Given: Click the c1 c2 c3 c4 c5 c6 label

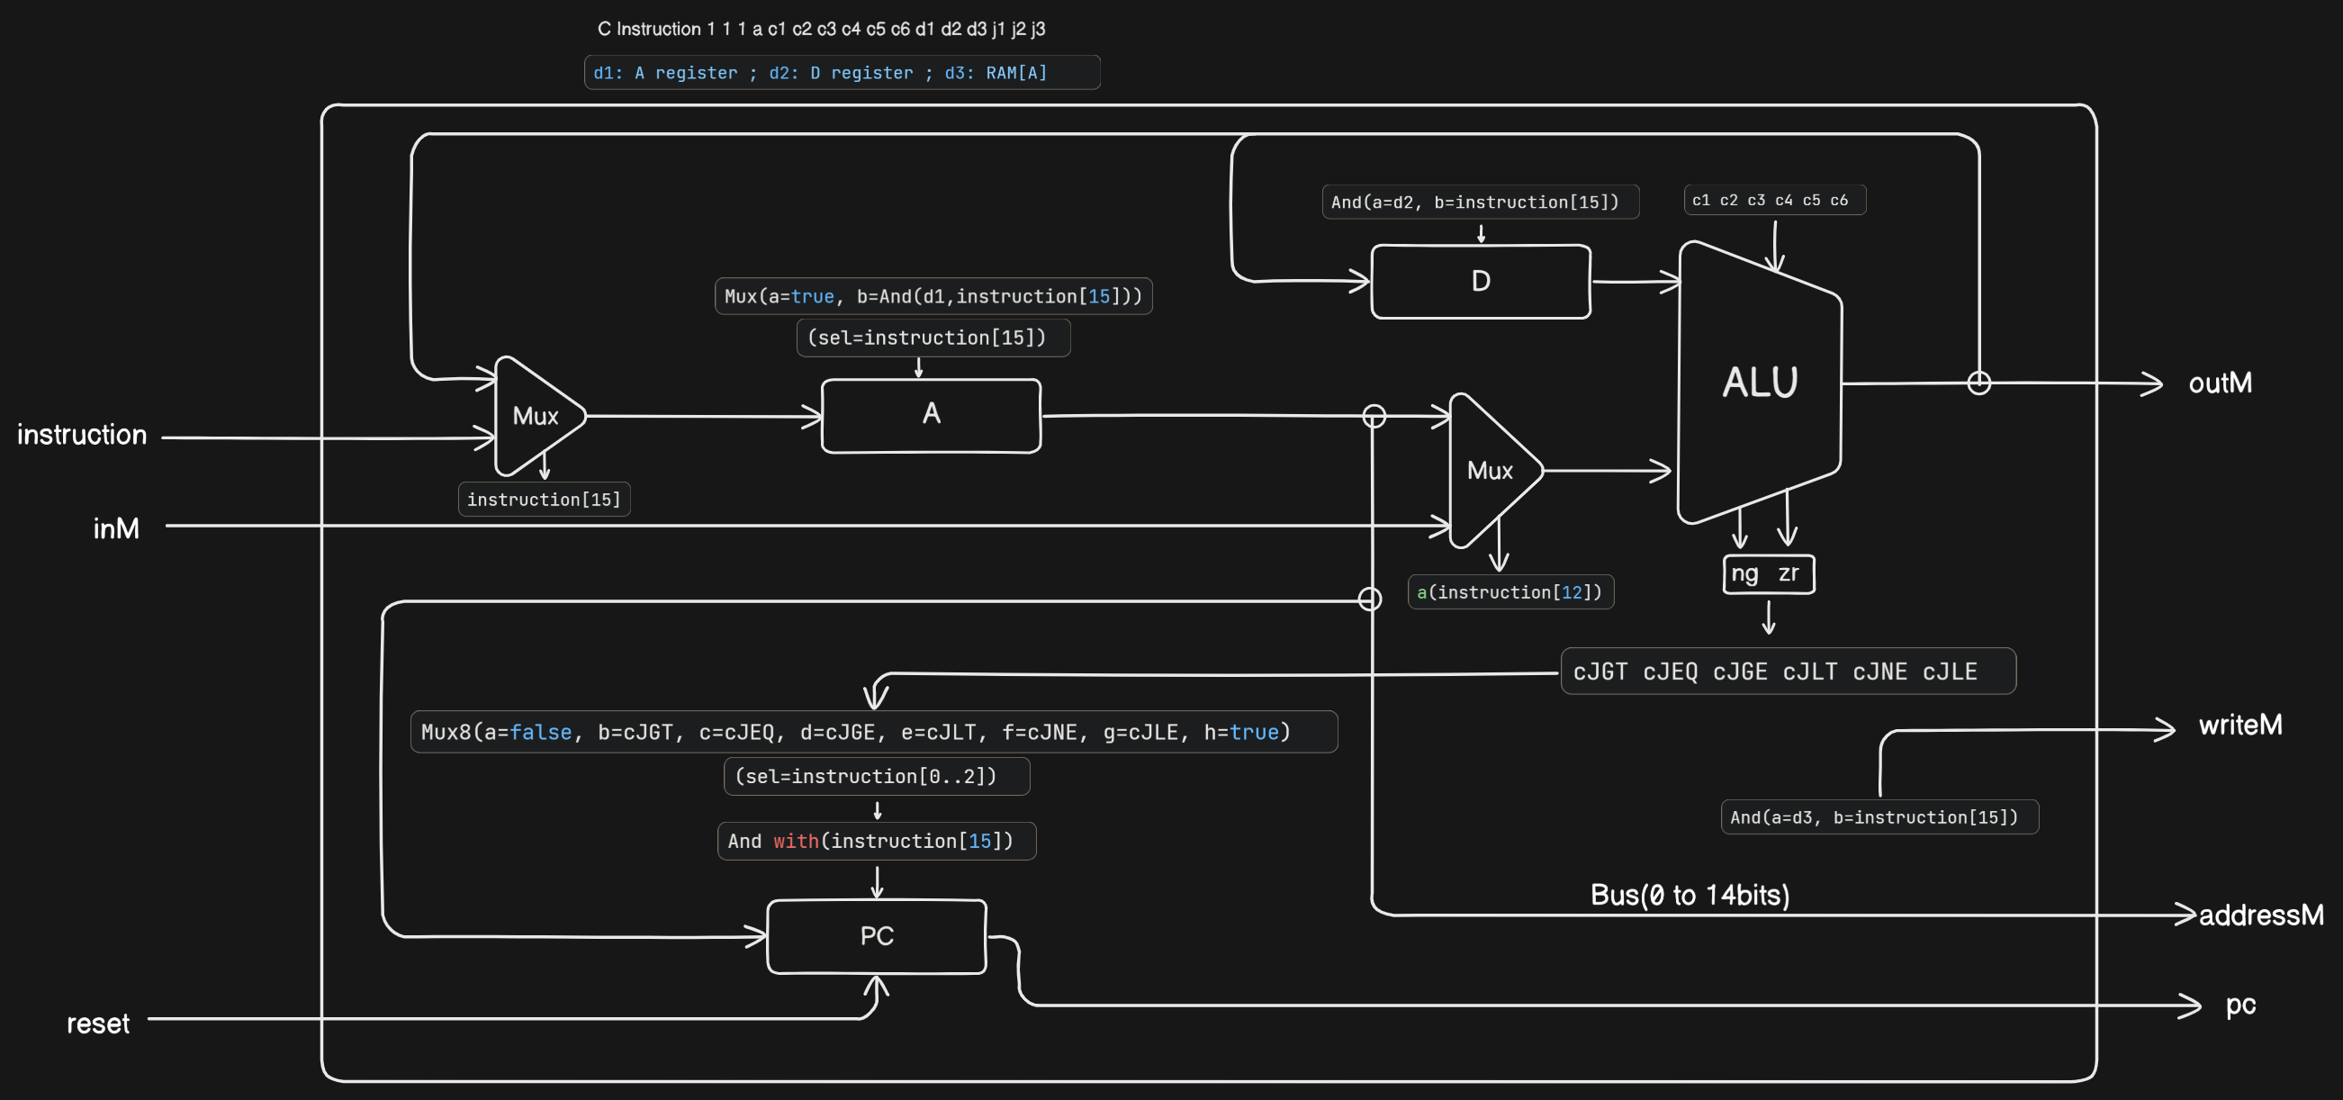Looking at the screenshot, I should pyautogui.click(x=1773, y=200).
